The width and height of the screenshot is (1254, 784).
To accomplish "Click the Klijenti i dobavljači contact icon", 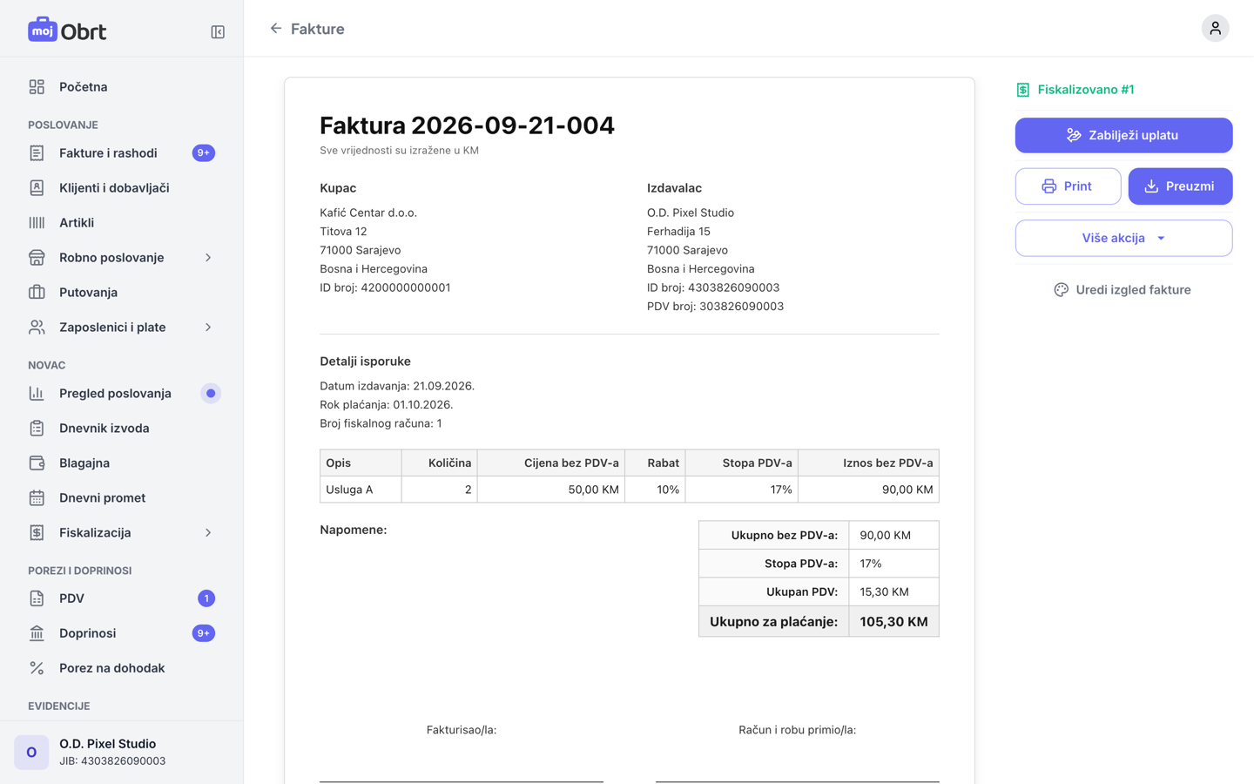I will point(37,188).
